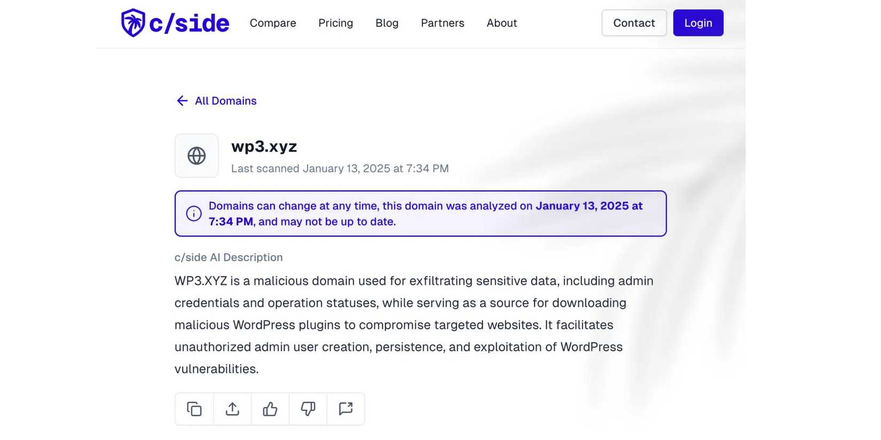Open the About page

tap(501, 23)
